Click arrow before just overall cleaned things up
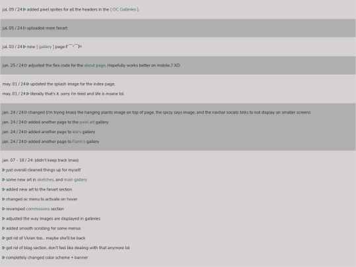The height and width of the screenshot is (267, 356). point(4,170)
